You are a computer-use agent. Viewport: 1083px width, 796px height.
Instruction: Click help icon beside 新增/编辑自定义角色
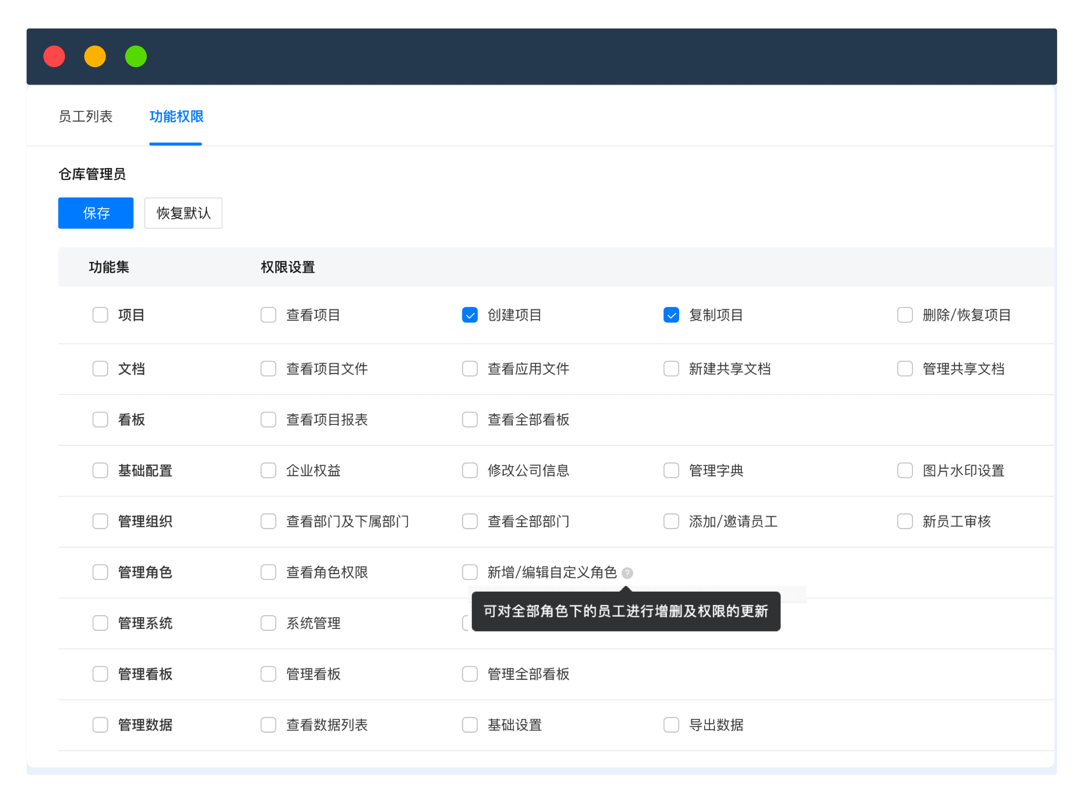[627, 573]
